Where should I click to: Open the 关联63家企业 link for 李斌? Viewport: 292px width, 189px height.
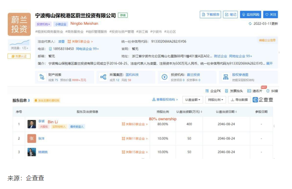(x=135, y=124)
